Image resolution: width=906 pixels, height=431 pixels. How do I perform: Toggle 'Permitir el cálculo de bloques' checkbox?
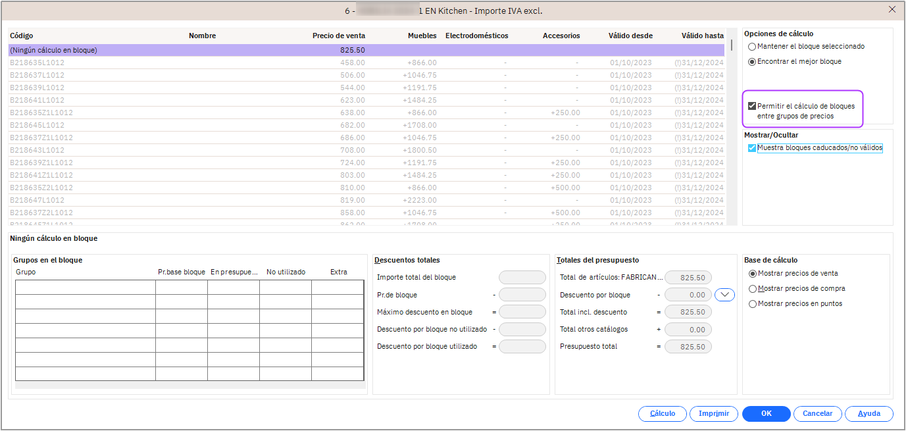pos(752,106)
